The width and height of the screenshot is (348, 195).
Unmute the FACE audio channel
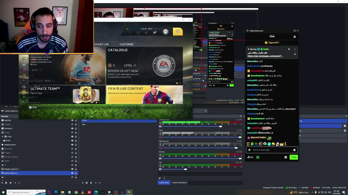pos(160,137)
